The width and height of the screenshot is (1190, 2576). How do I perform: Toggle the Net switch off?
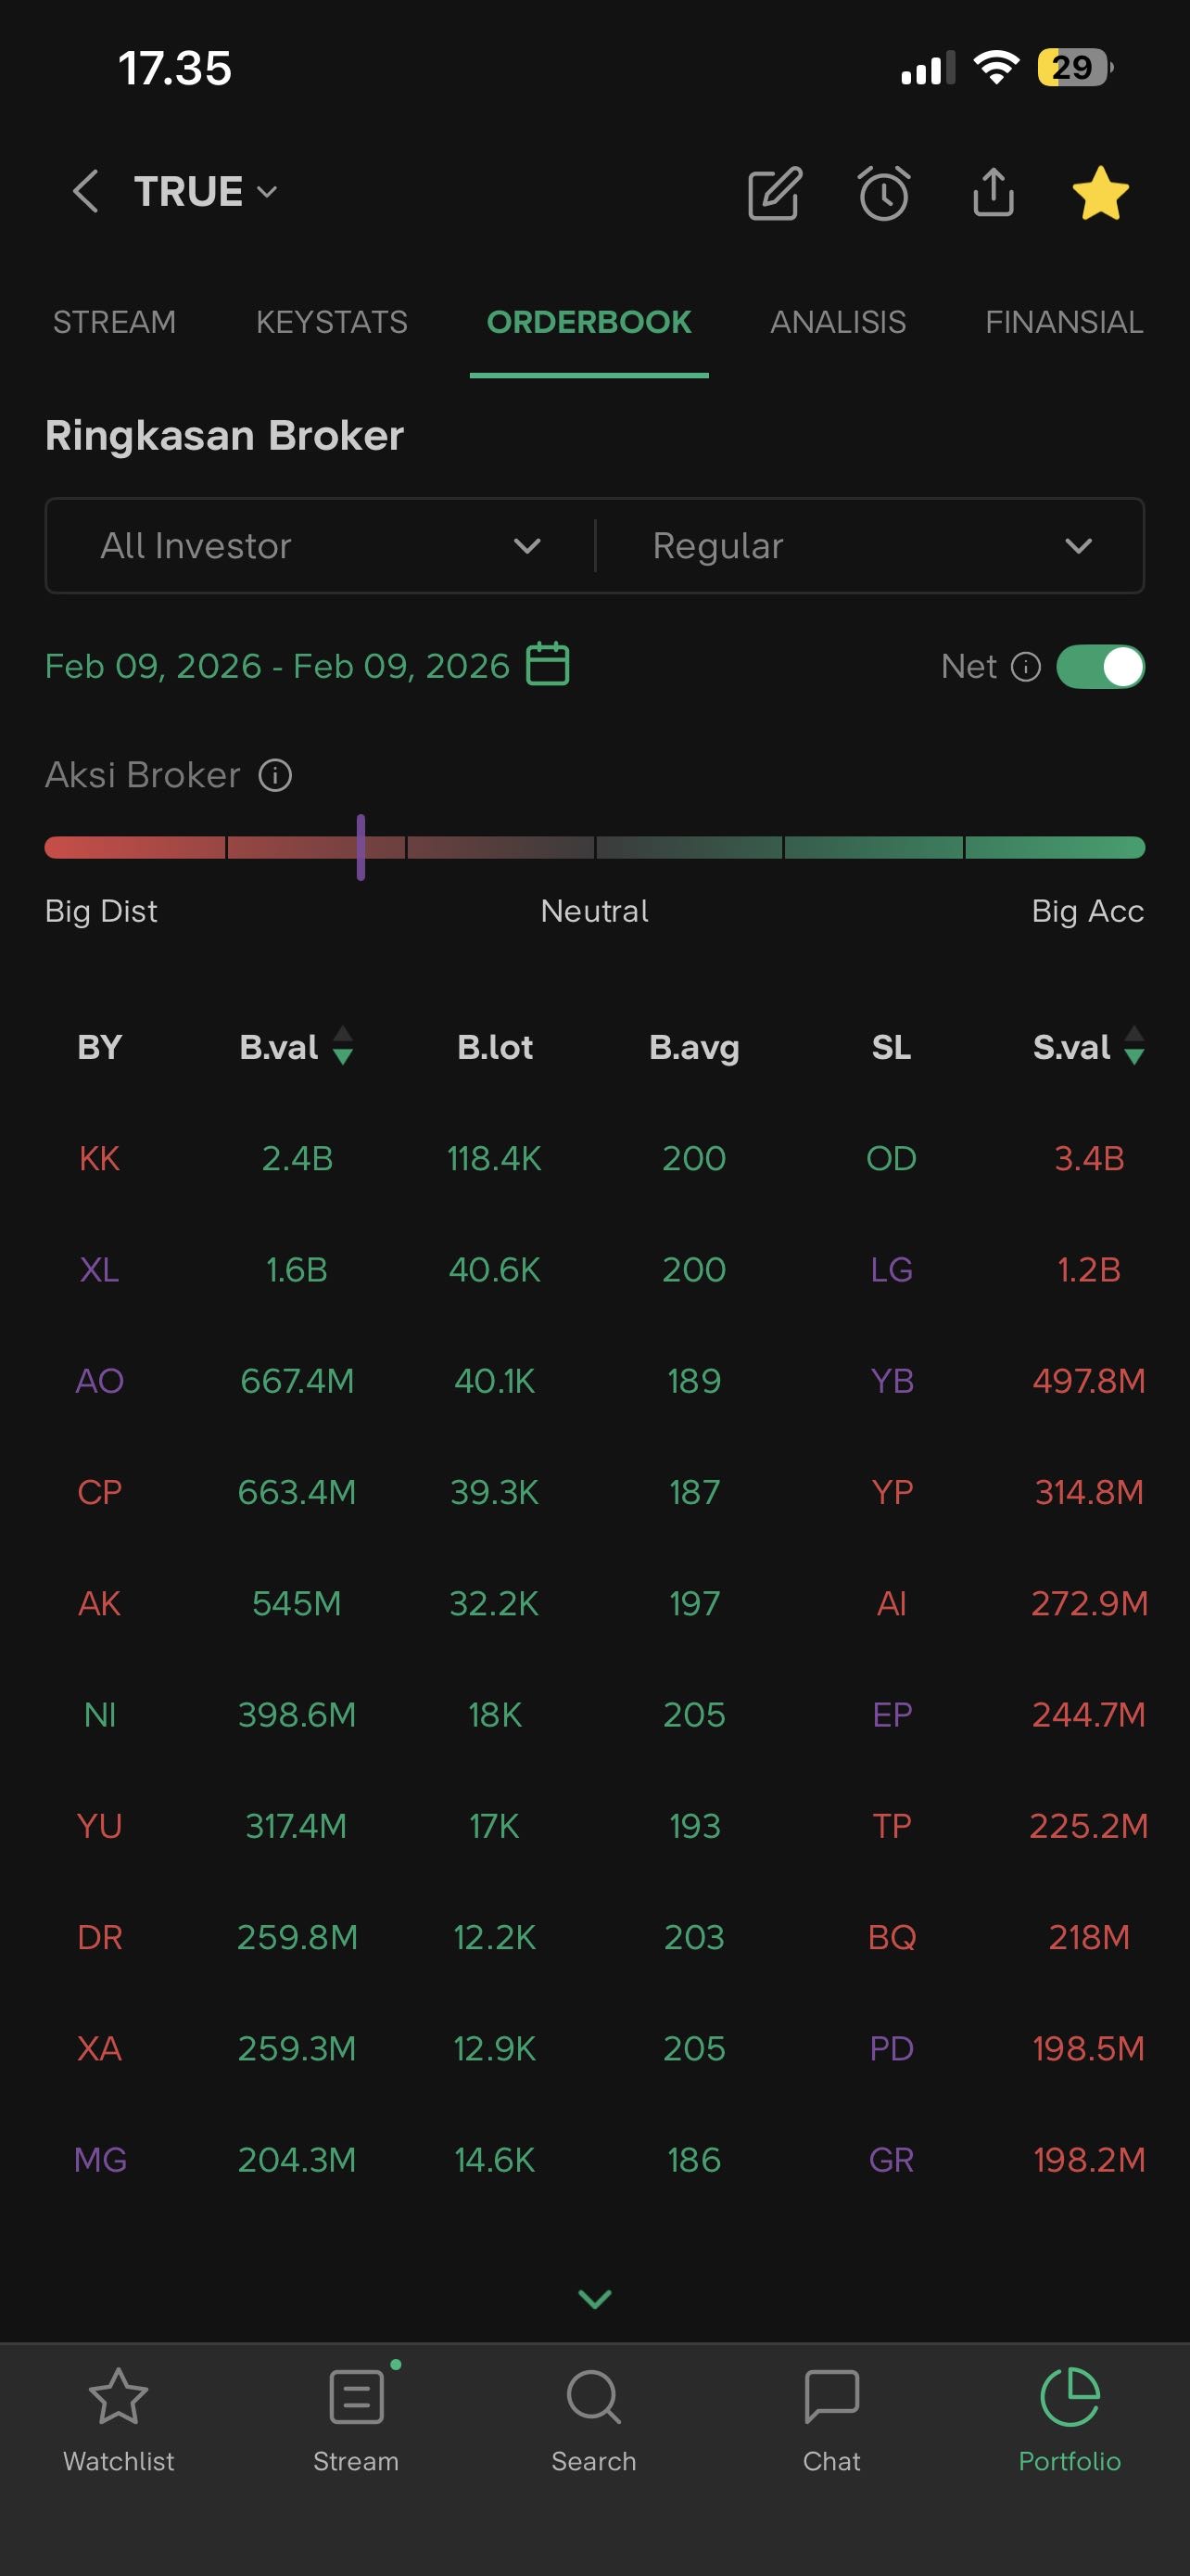[1100, 667]
